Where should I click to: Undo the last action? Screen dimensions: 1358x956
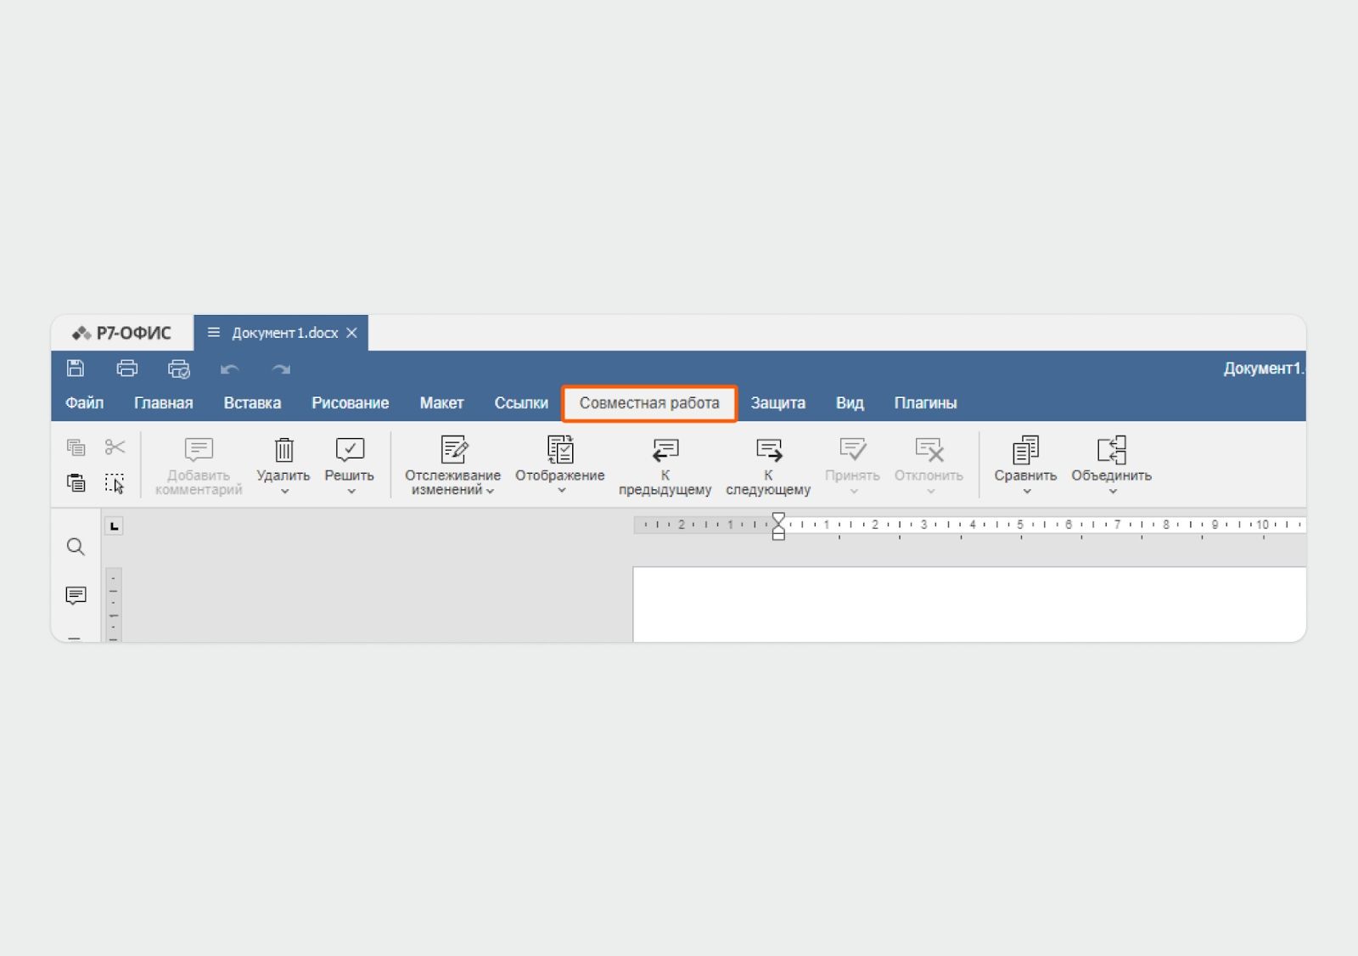point(229,369)
